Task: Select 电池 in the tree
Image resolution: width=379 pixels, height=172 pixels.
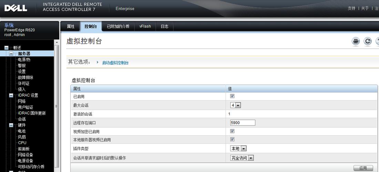Action: pyautogui.click(x=22, y=131)
